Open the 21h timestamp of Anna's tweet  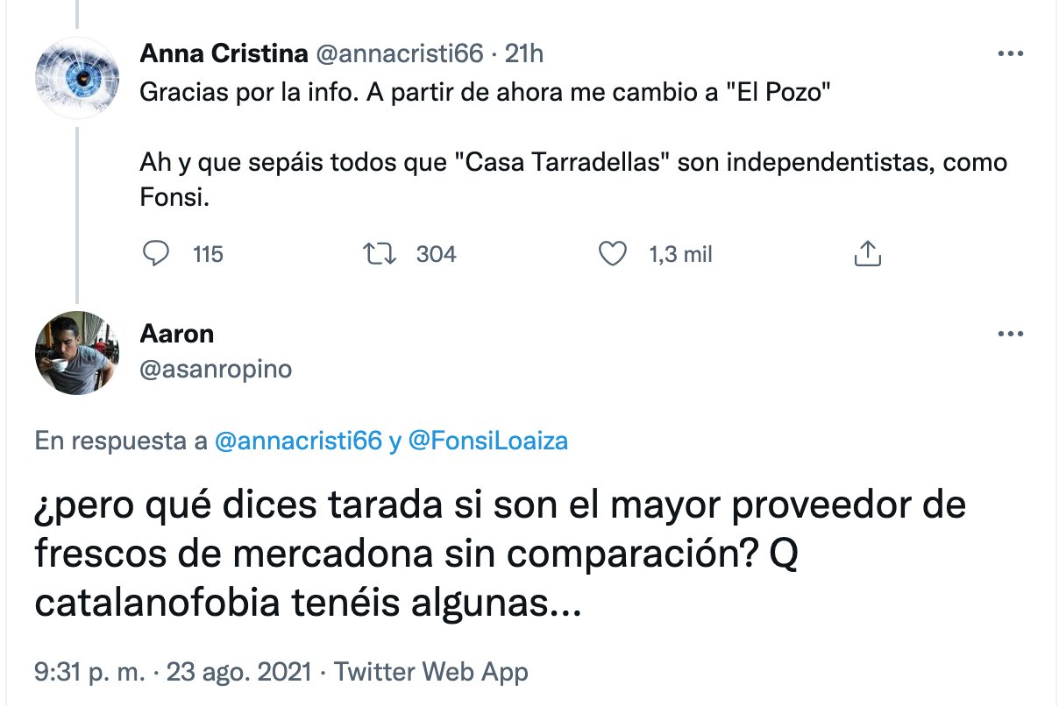525,53
